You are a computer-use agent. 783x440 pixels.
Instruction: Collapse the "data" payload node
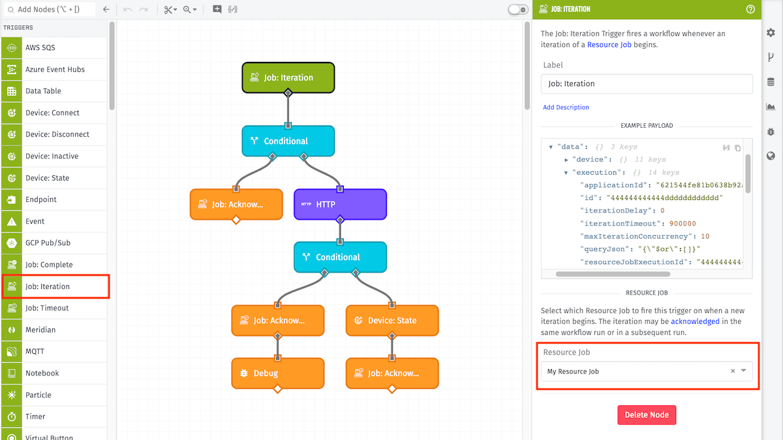[551, 147]
